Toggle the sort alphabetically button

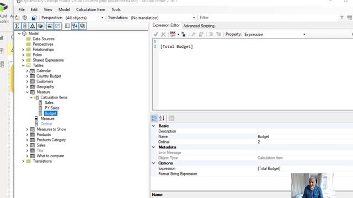75,26
